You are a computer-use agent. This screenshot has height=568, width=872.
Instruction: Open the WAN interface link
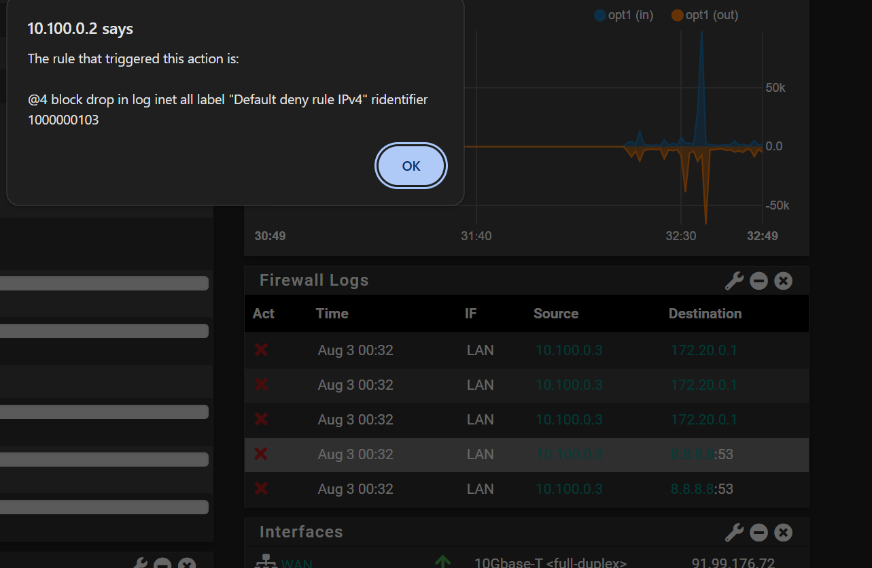click(297, 563)
